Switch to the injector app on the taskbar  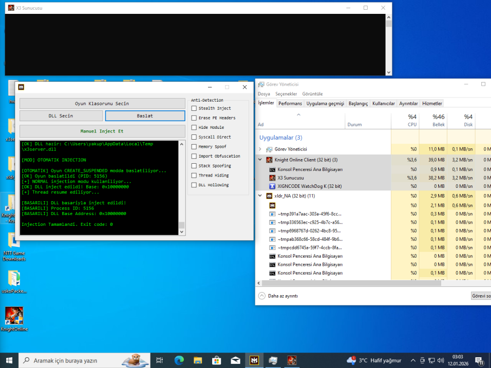click(x=254, y=360)
